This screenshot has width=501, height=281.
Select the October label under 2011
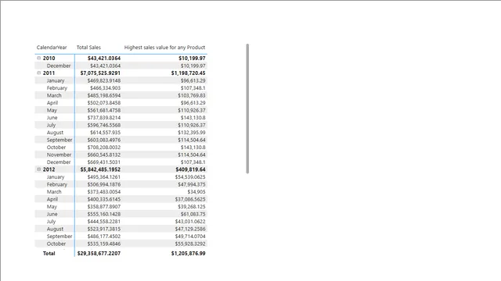(x=56, y=148)
